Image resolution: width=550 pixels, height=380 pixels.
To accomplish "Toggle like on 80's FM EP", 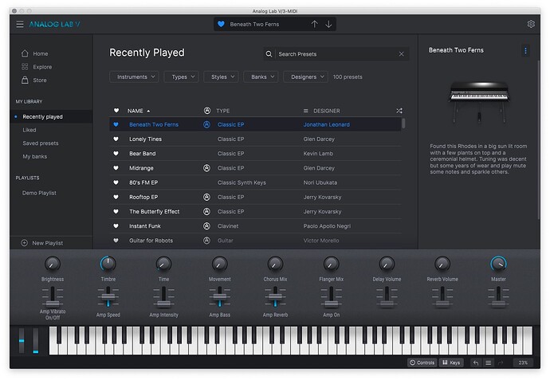I will click(x=116, y=182).
